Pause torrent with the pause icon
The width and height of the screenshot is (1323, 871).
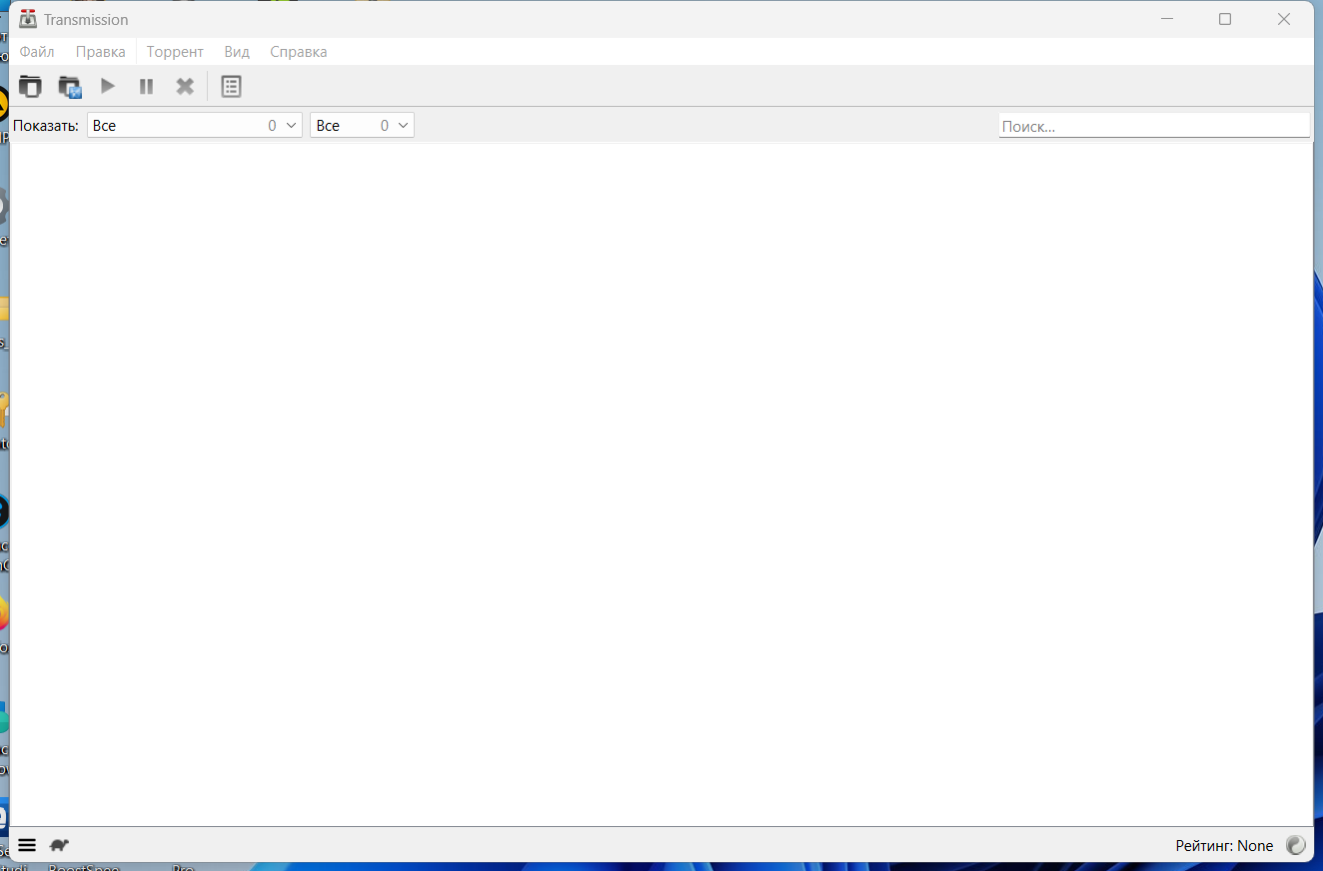146,87
